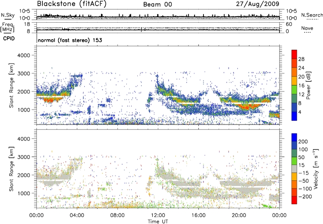Click the 24 dB power colorbar label
The height and width of the screenshot is (224, 323).
[301, 68]
